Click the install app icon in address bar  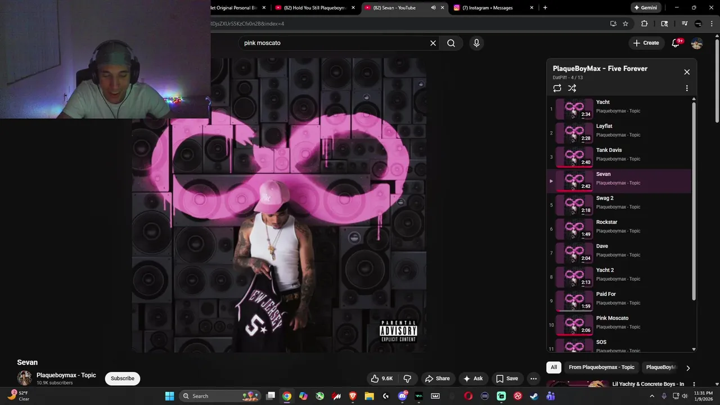coord(613,24)
